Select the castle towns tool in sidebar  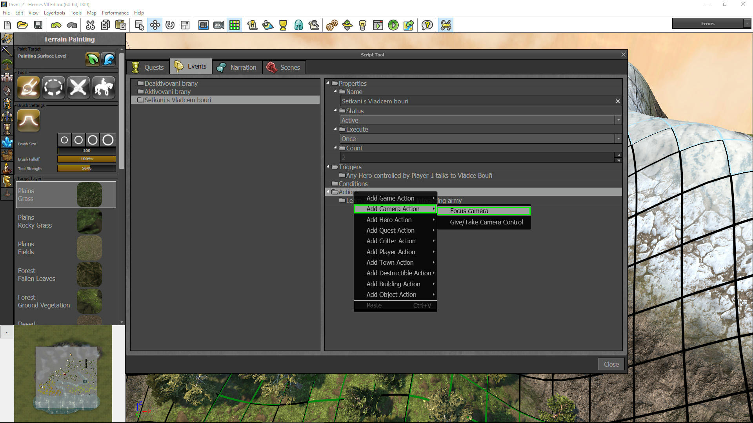click(x=7, y=77)
